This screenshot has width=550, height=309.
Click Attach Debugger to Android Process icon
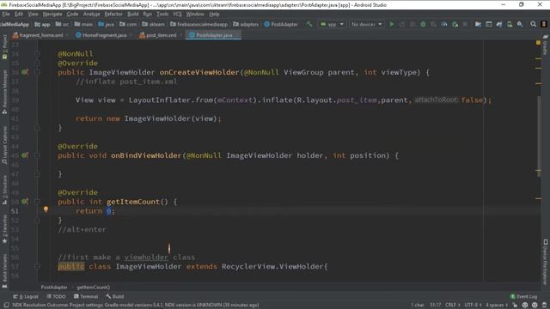(455, 24)
